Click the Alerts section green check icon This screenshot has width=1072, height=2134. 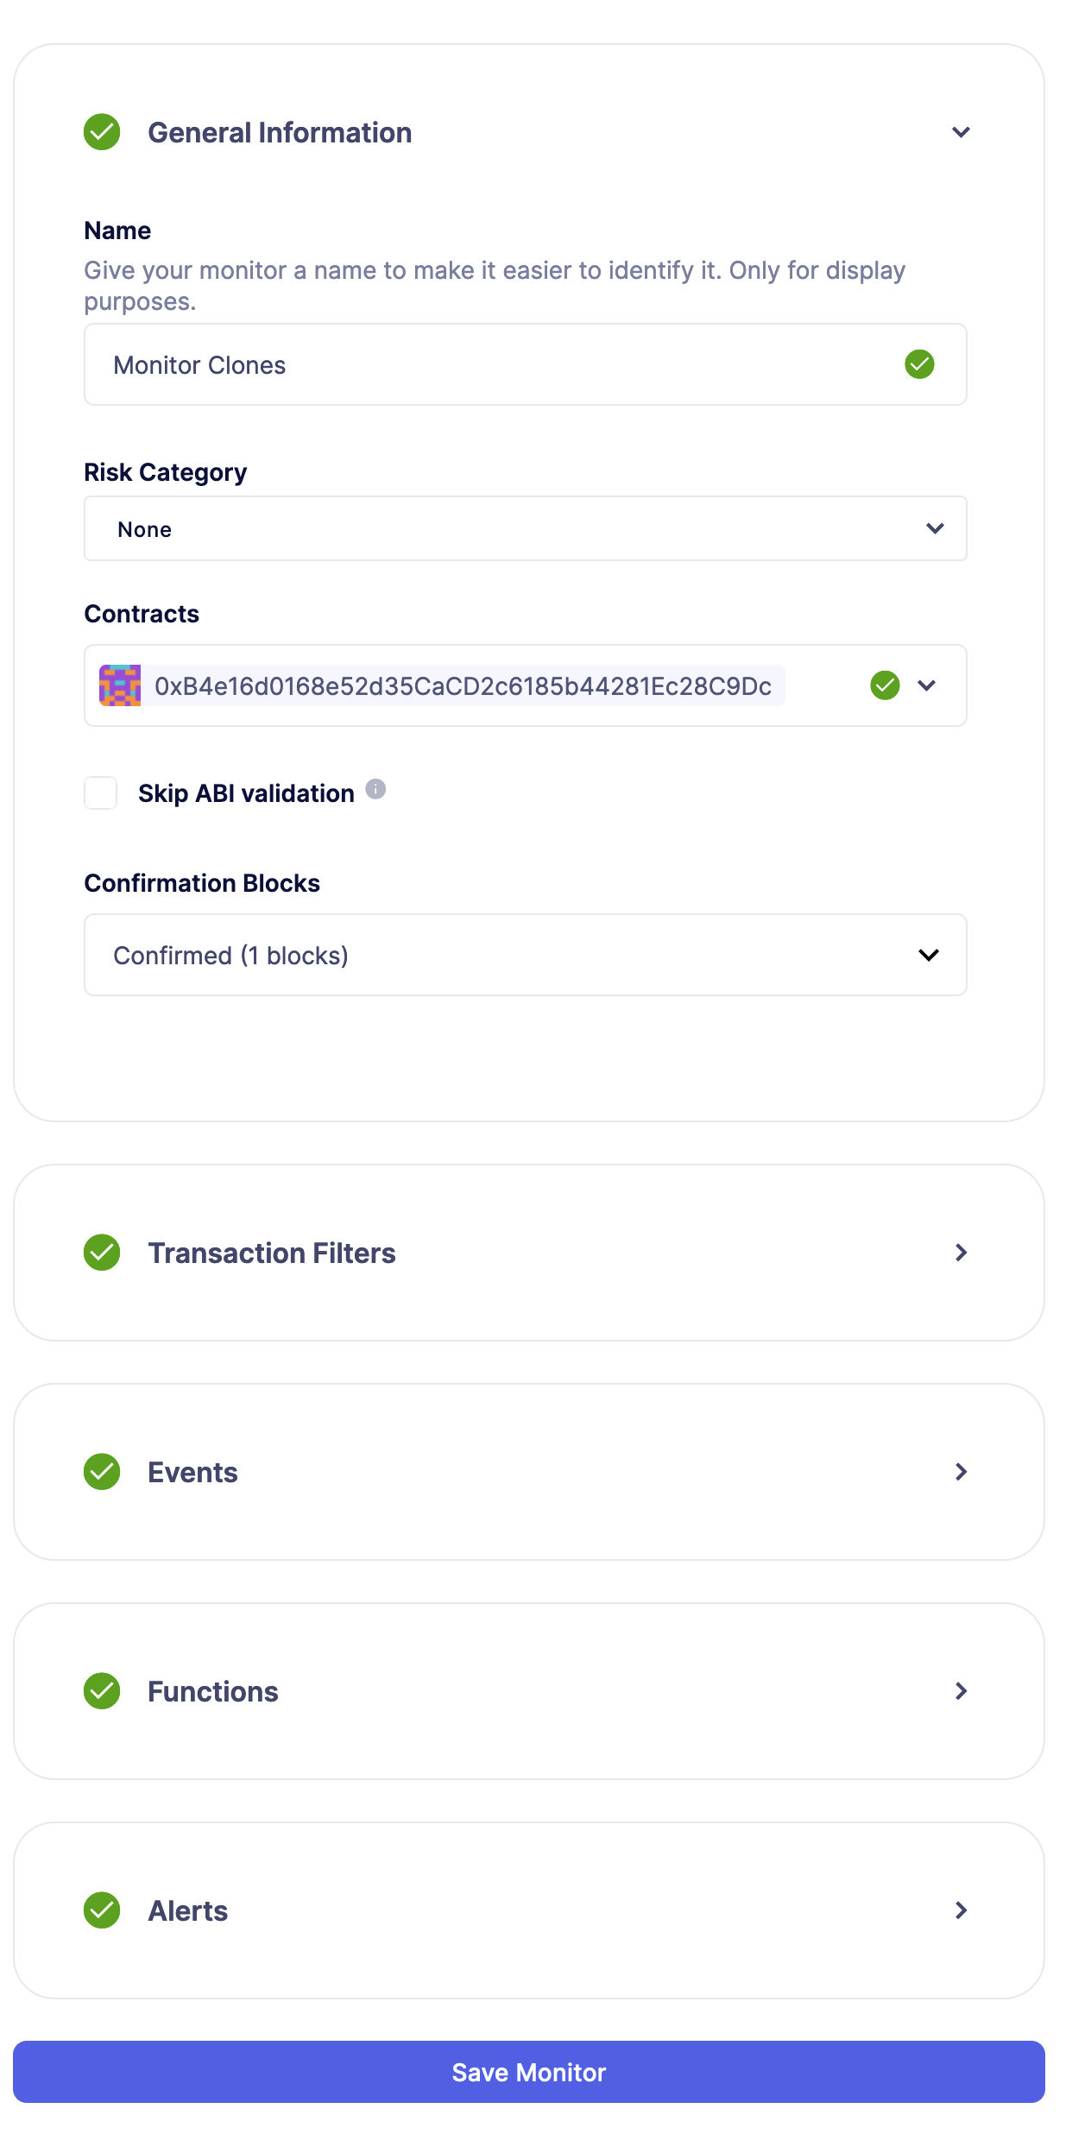click(102, 1910)
